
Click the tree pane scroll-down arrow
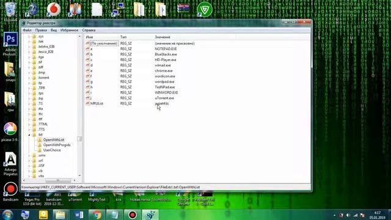(80, 176)
